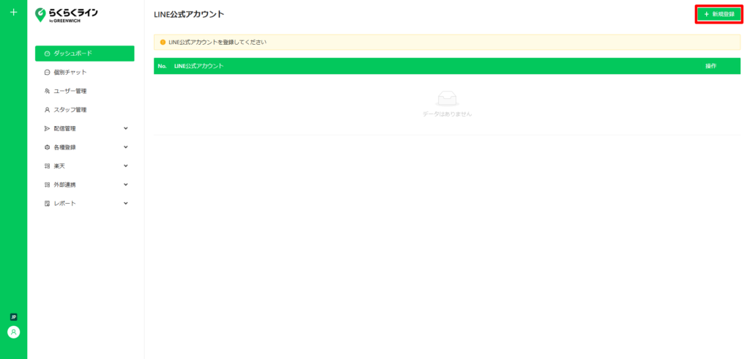Click the ダッシュボード gauge icon
Image resolution: width=750 pixels, height=359 pixels.
point(47,53)
